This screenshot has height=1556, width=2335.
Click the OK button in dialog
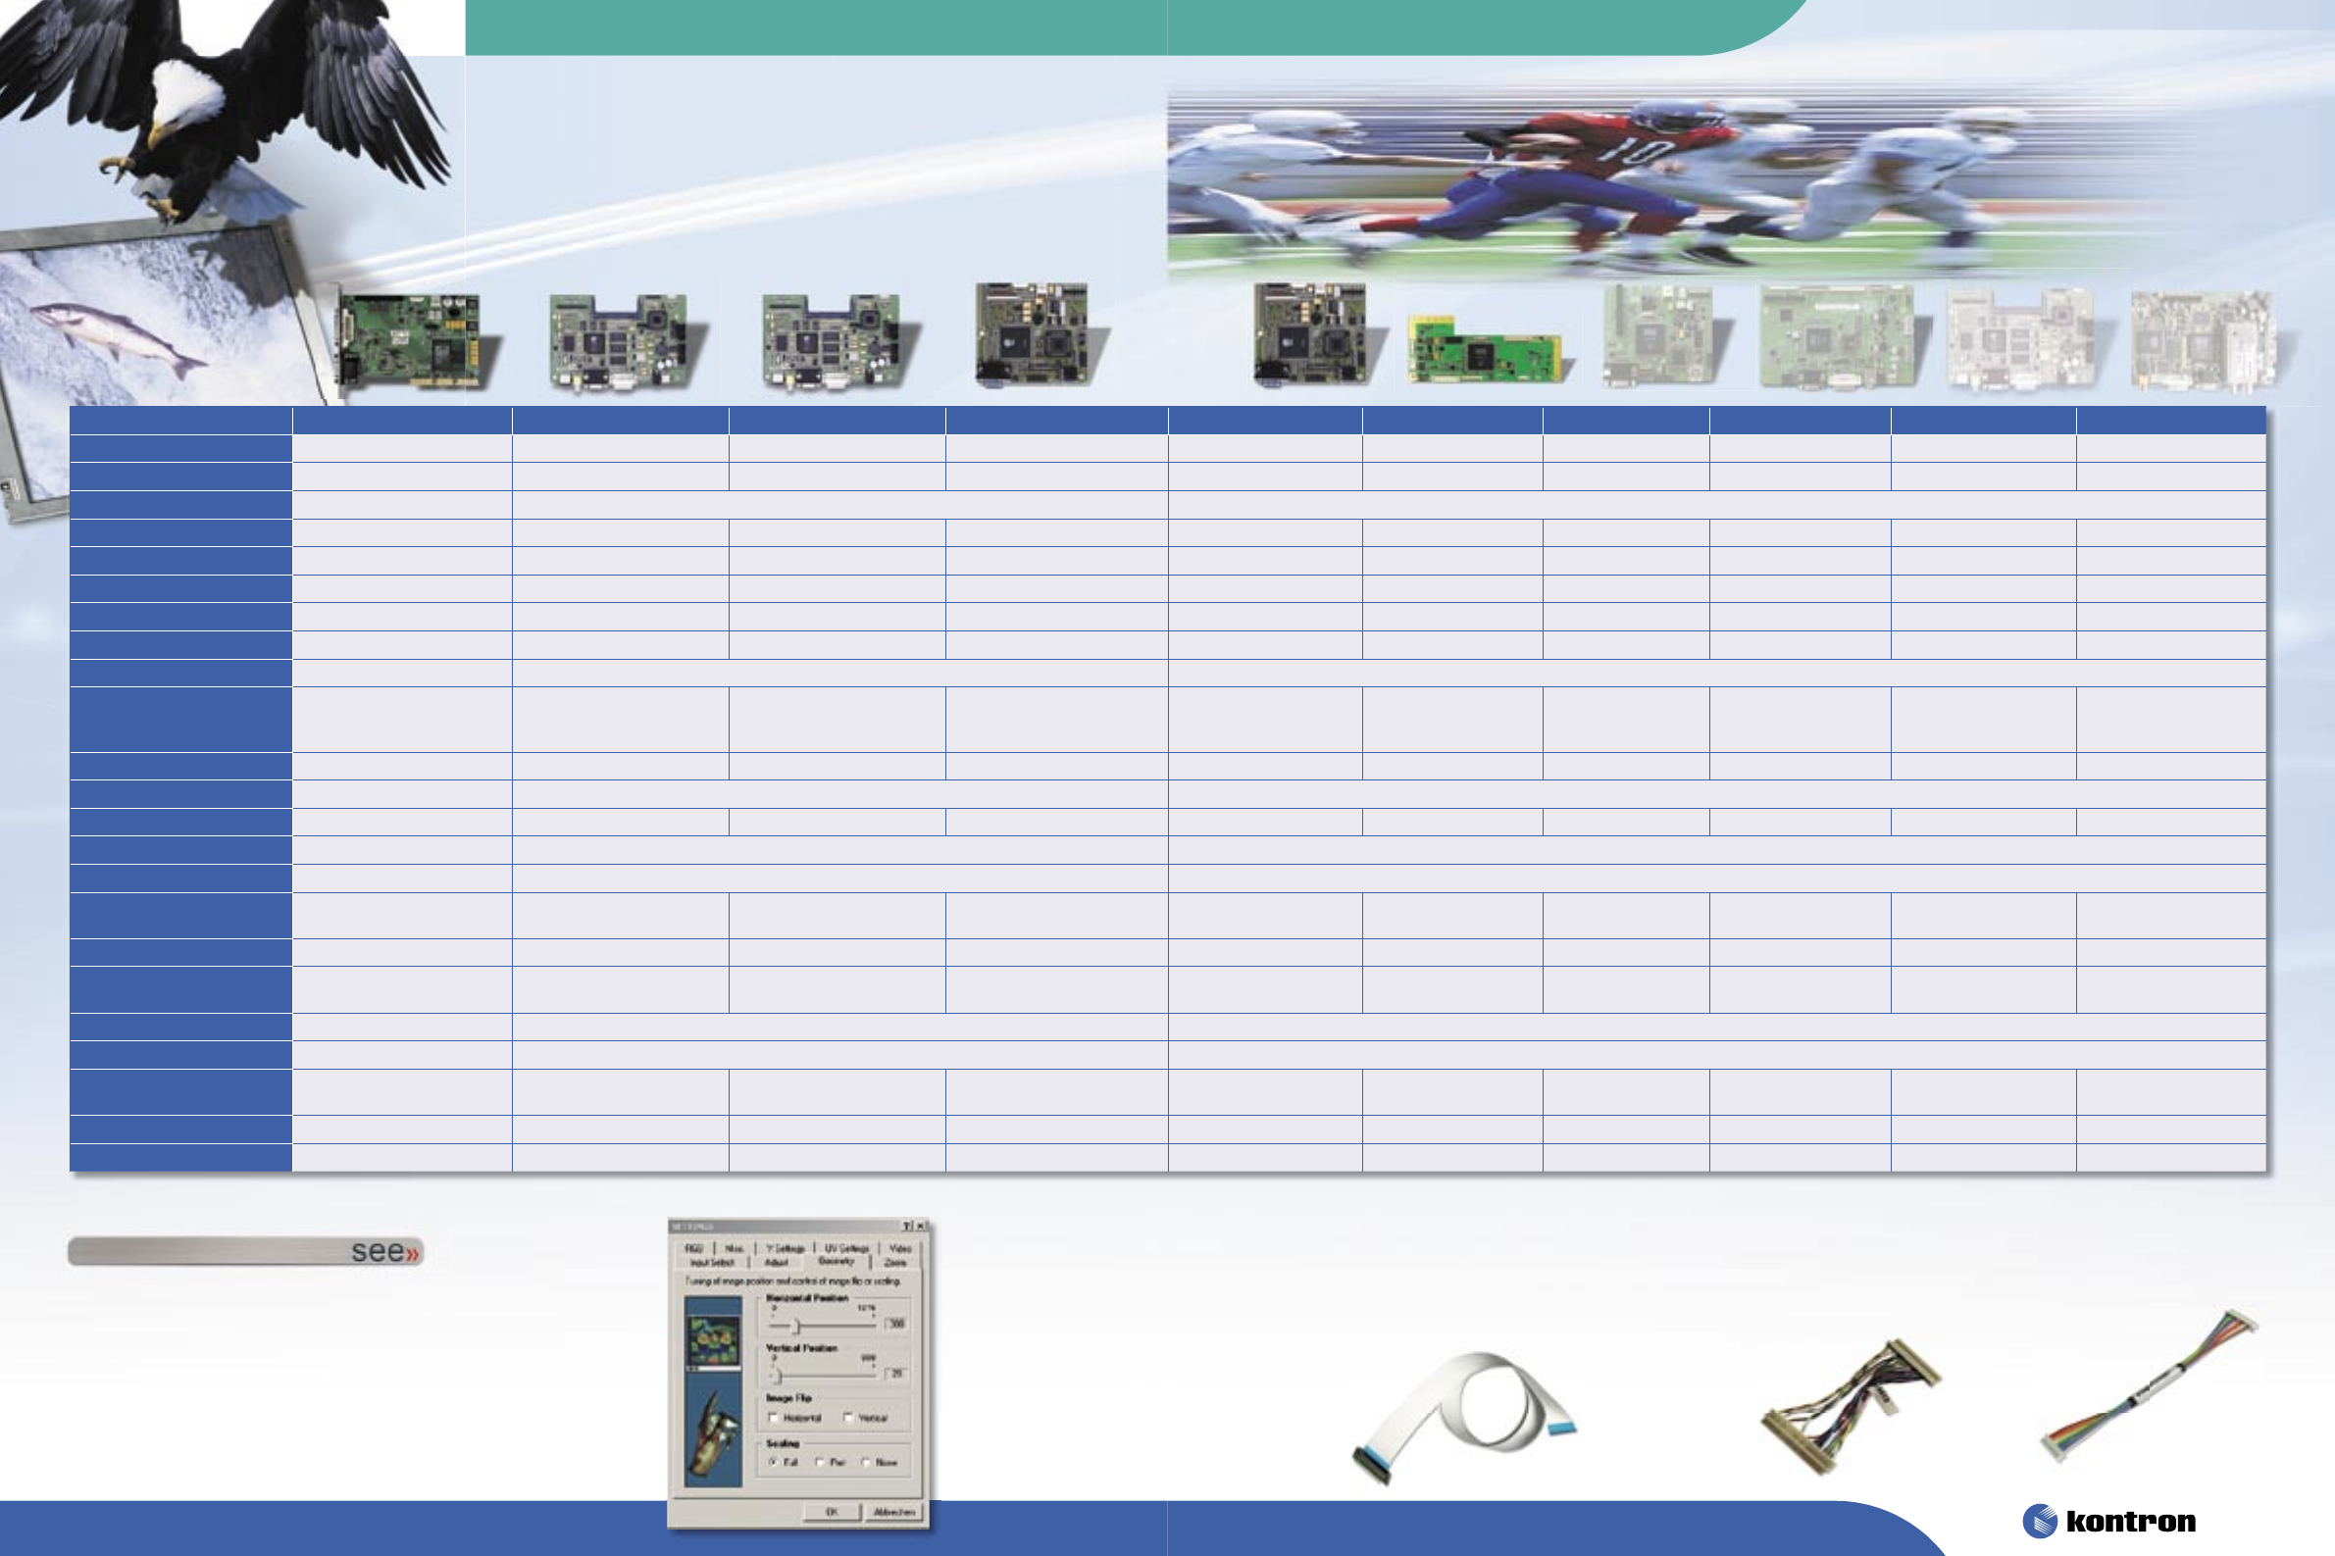(832, 1512)
